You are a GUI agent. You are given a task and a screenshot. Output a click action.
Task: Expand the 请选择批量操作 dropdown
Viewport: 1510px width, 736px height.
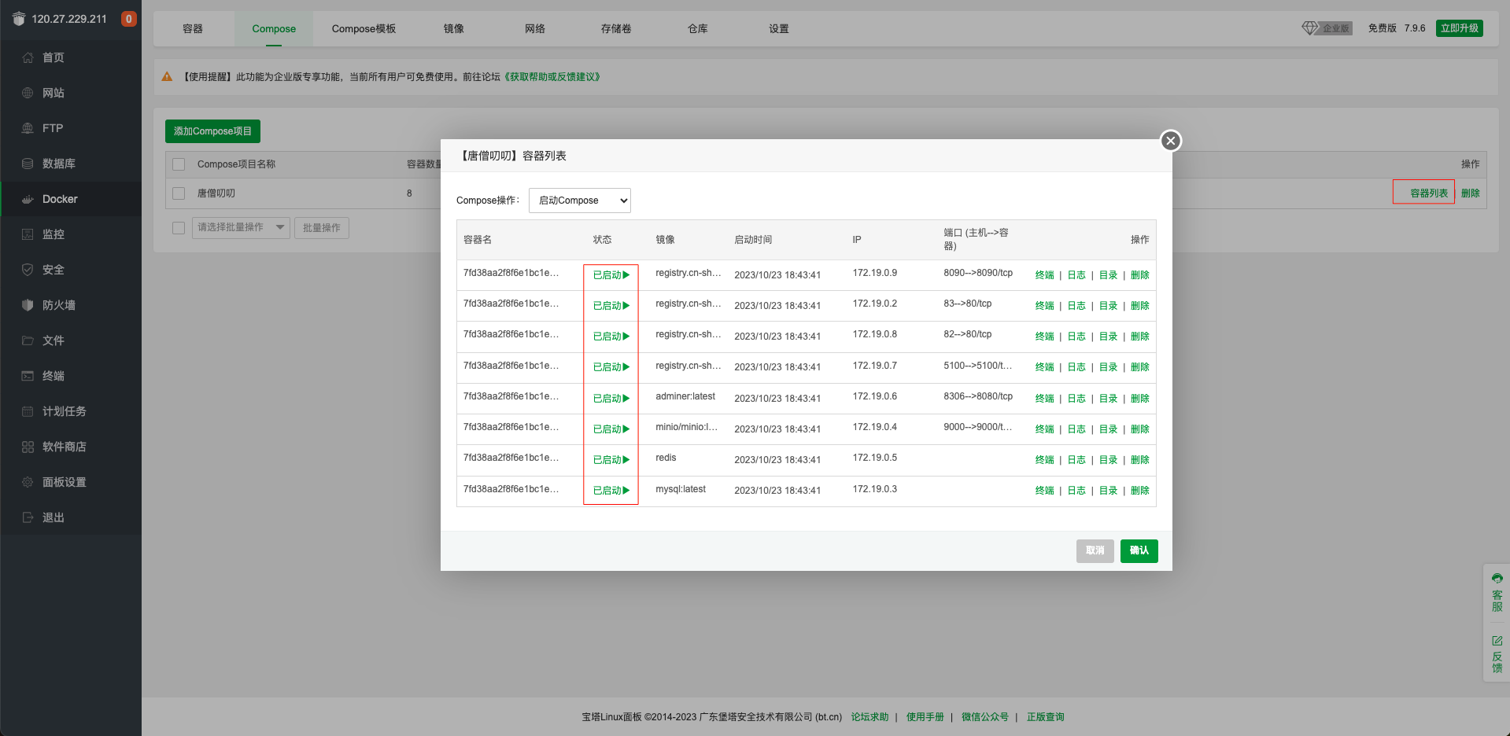click(241, 228)
